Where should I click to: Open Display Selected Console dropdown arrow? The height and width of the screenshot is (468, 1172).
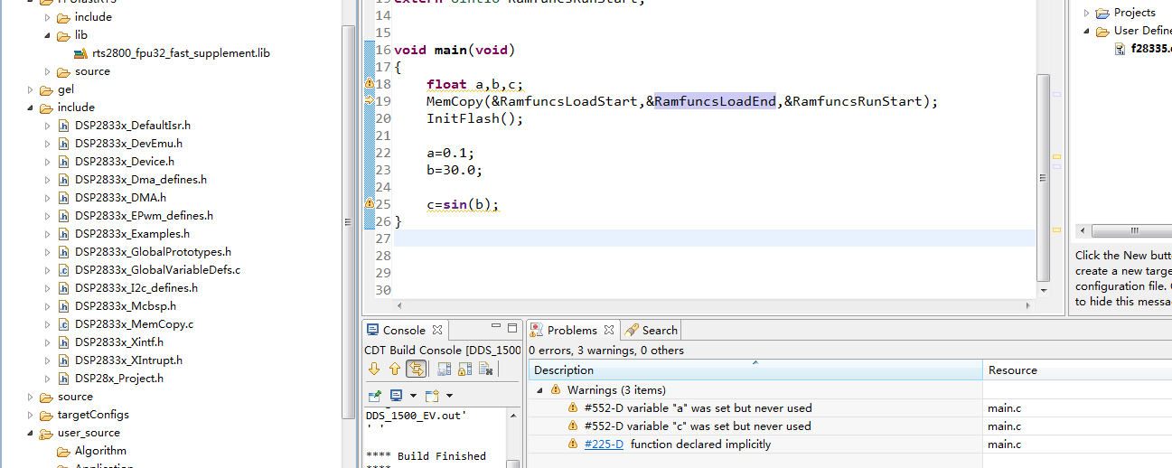pos(413,396)
